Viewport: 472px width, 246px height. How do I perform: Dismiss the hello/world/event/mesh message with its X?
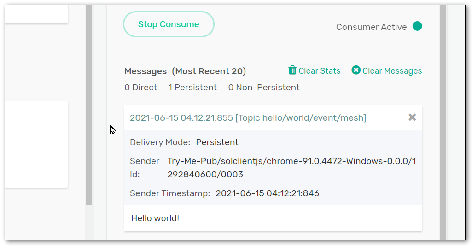[x=412, y=117]
